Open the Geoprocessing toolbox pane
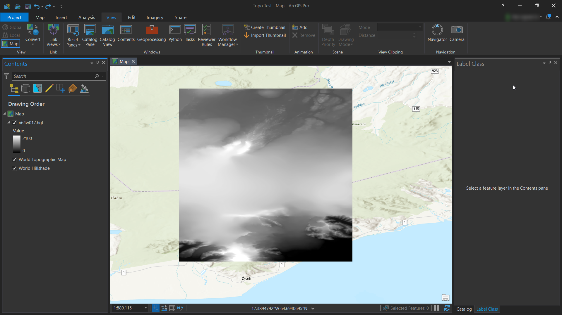 point(152,33)
